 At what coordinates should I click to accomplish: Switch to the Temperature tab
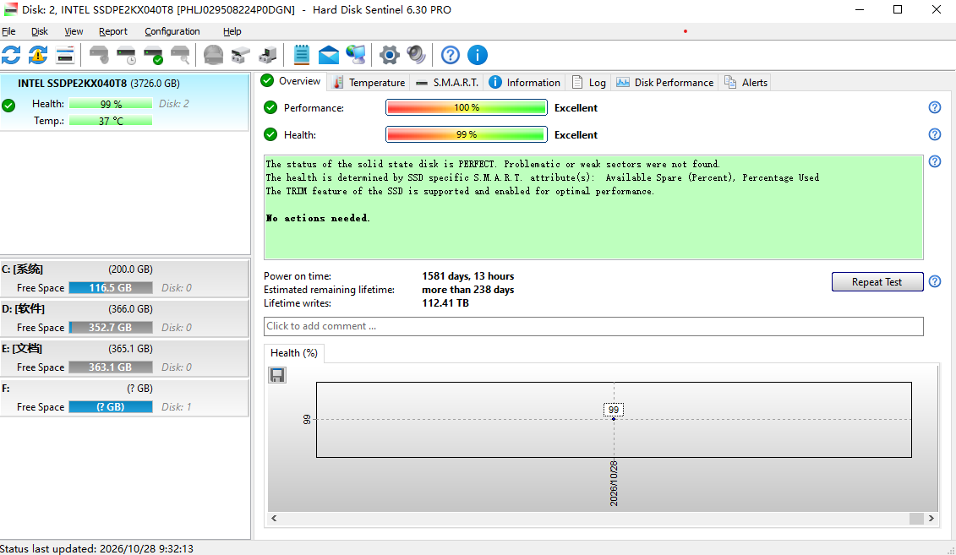pyautogui.click(x=369, y=82)
